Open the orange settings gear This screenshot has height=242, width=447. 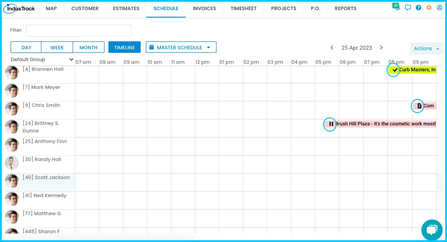[429, 7]
